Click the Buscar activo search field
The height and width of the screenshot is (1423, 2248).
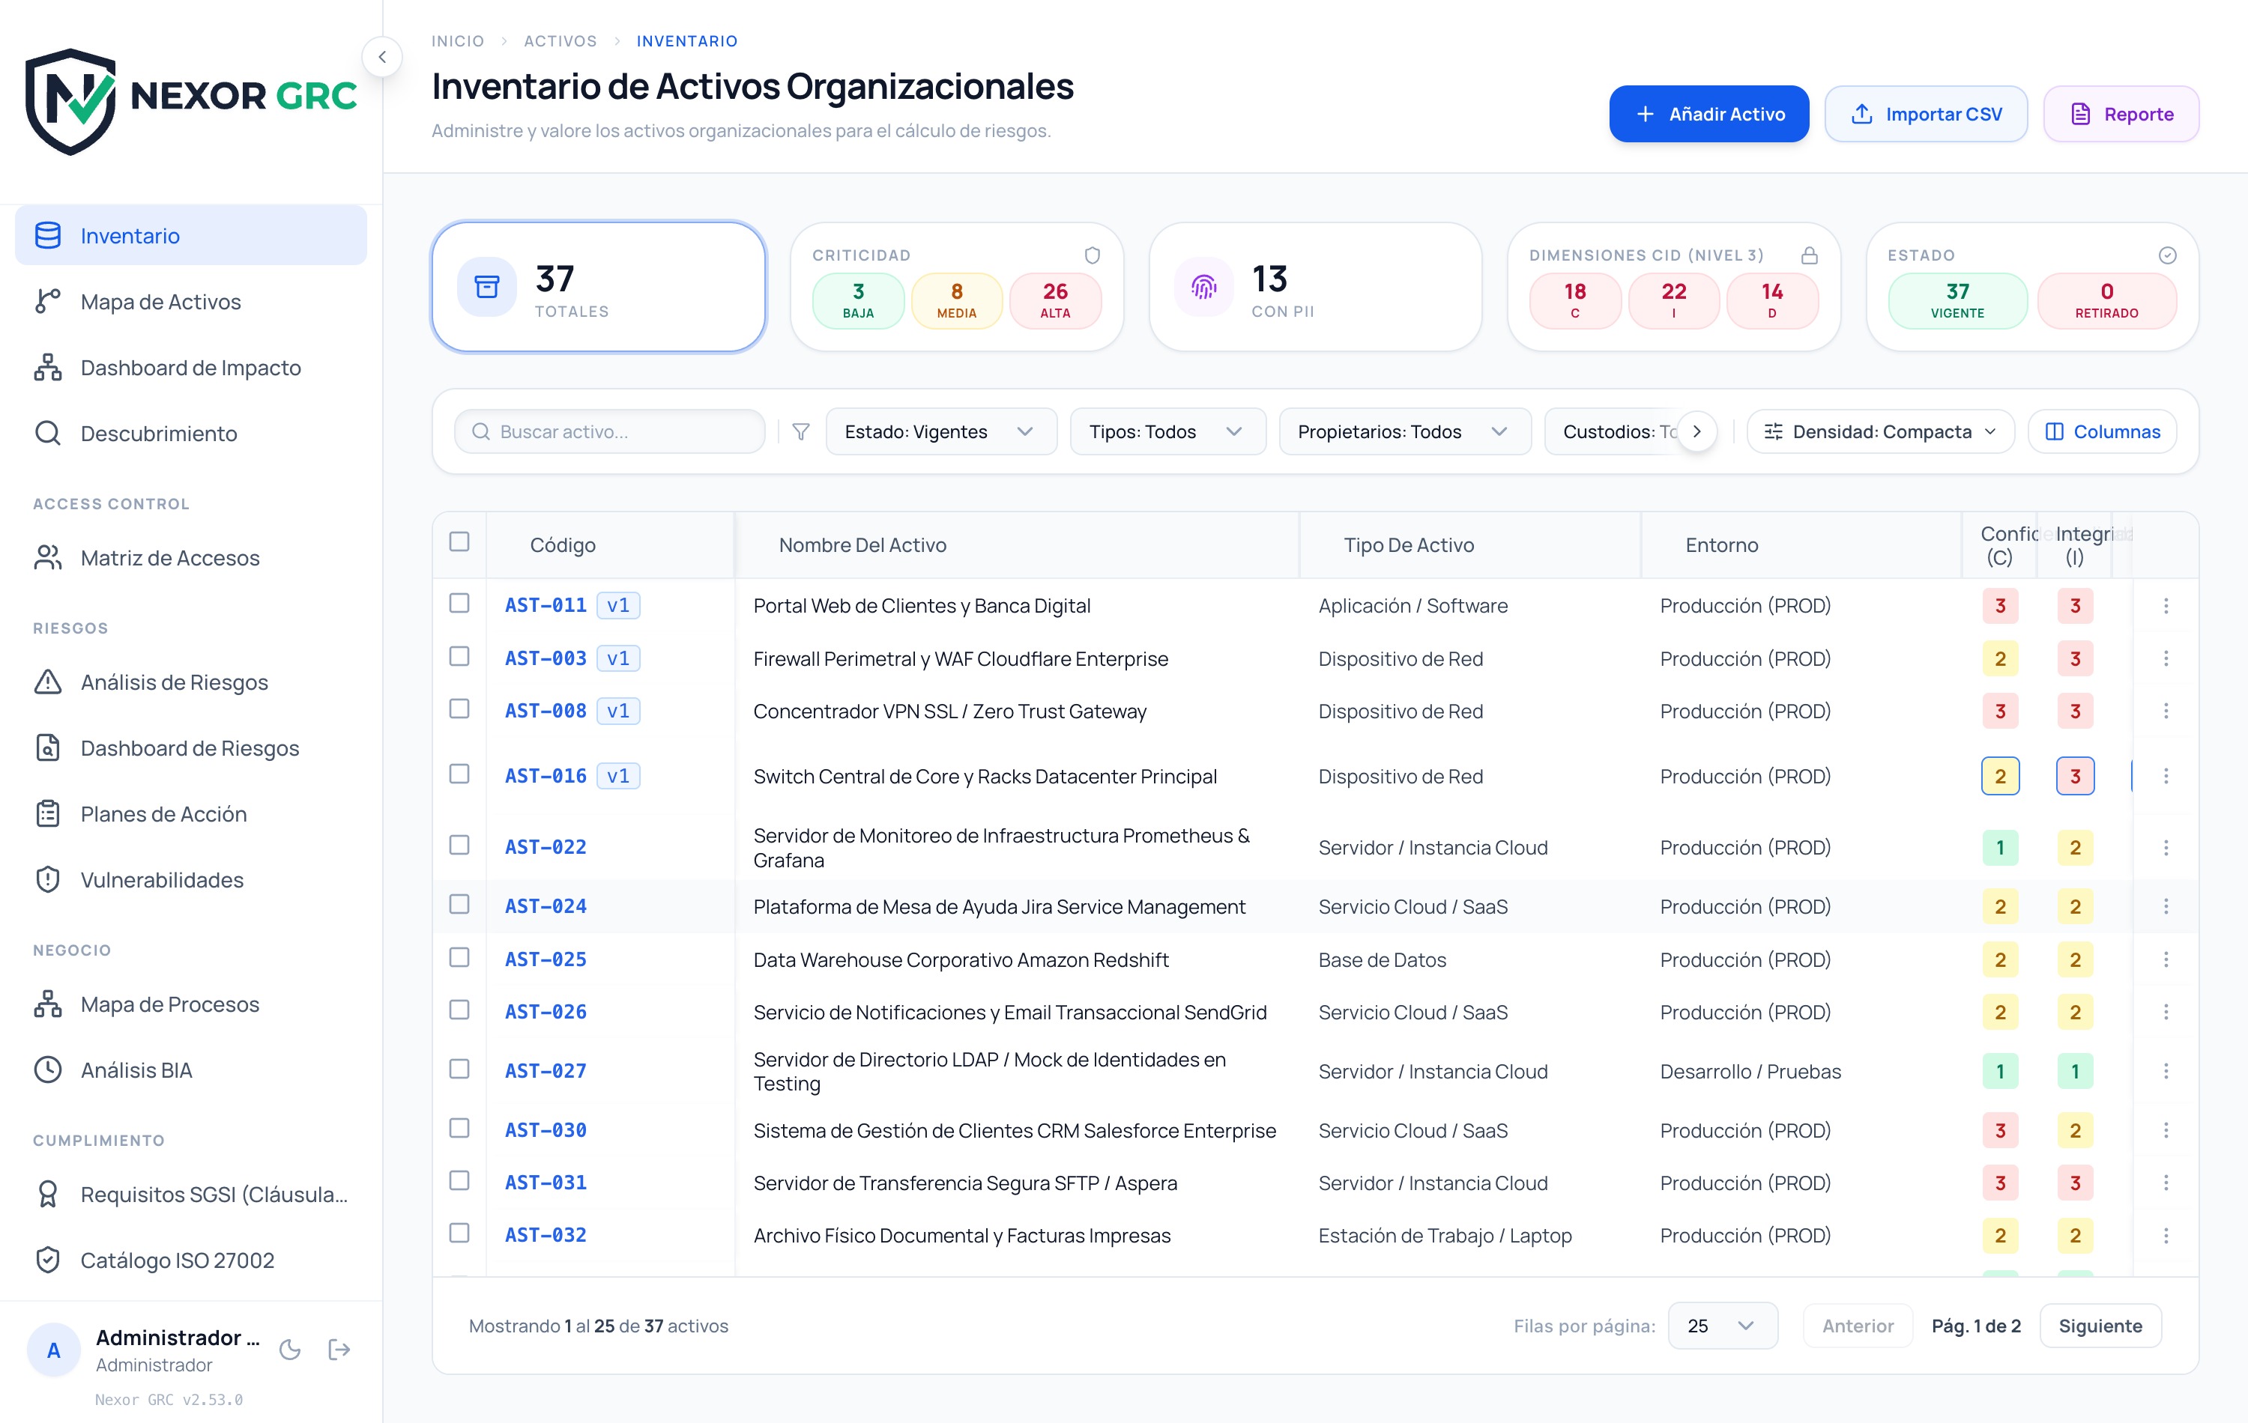coord(610,432)
